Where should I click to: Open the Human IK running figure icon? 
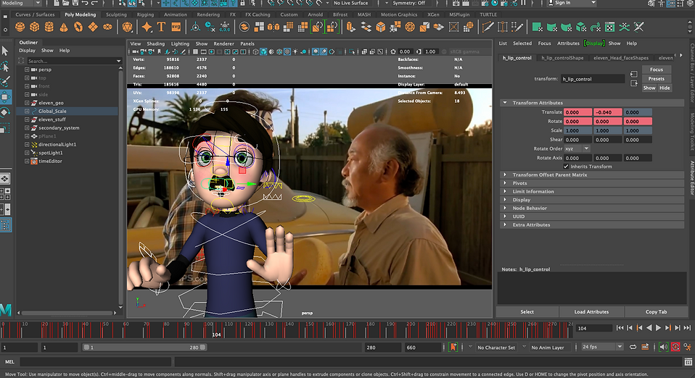(x=688, y=347)
